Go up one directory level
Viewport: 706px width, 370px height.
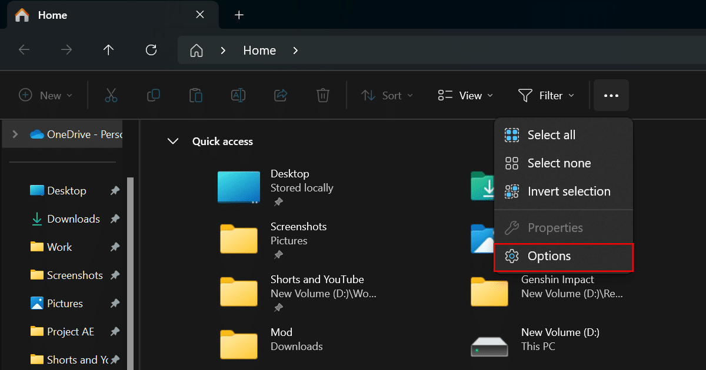point(108,51)
